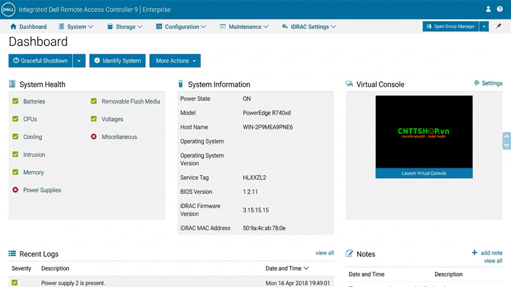Open the Voltages health link
This screenshot has height=287, width=511.
(112, 119)
